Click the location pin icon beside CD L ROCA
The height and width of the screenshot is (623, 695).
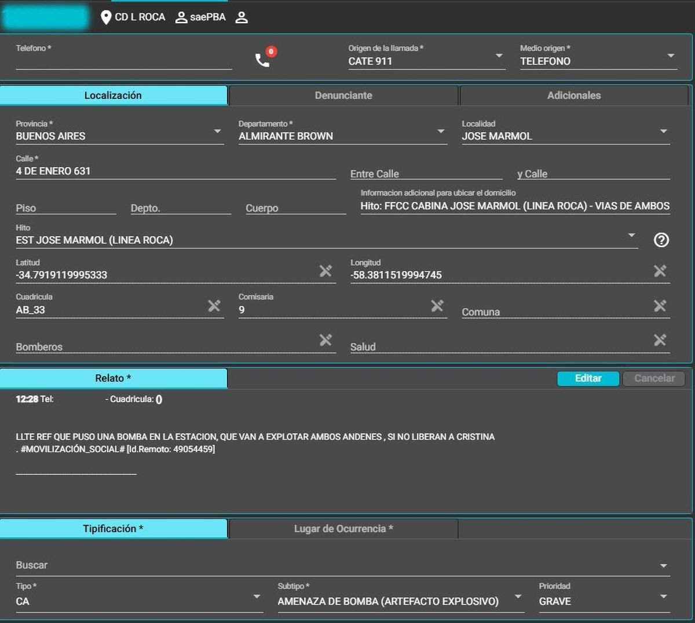pyautogui.click(x=106, y=17)
